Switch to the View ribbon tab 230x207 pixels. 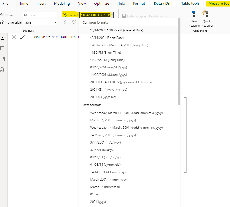(x=82, y=3)
